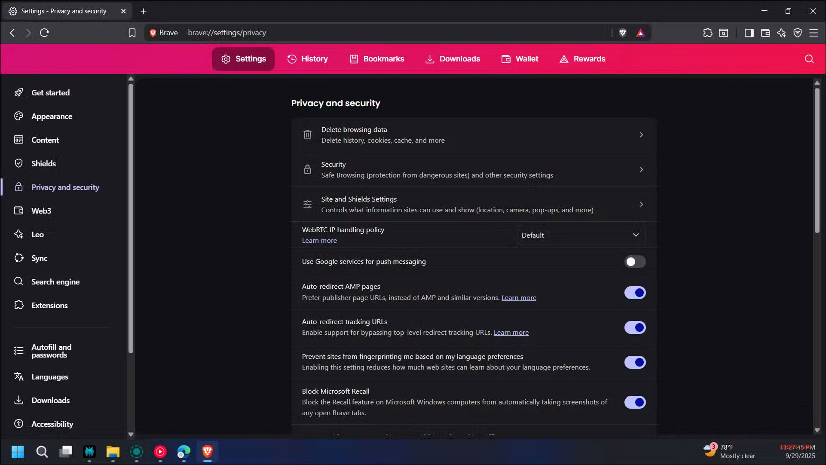
Task: Toggle the sidebar panel icon
Action: click(749, 33)
